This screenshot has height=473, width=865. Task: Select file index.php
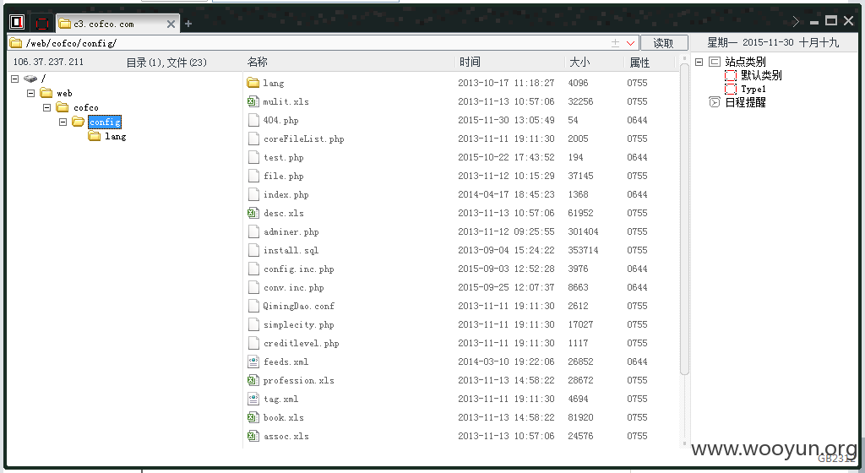click(x=286, y=194)
